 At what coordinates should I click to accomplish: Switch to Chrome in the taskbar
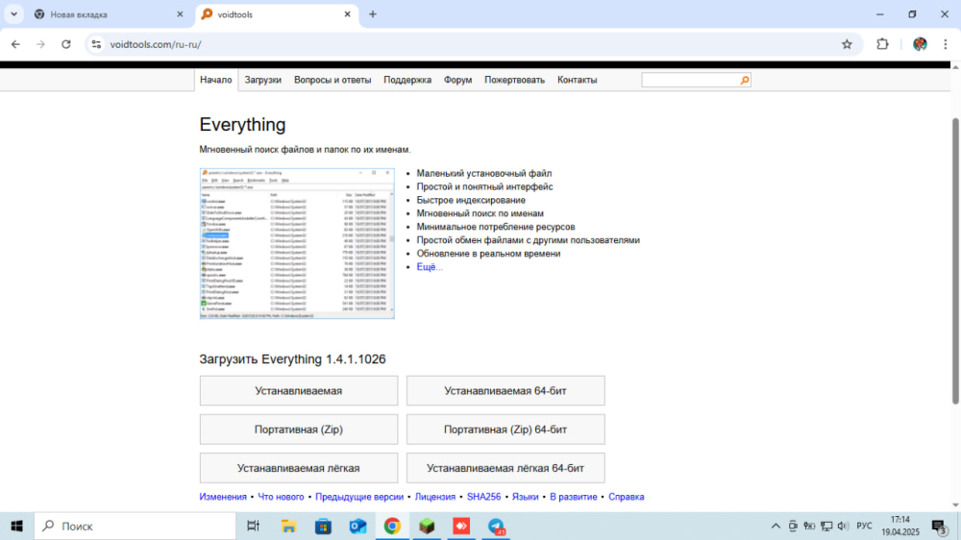(392, 526)
